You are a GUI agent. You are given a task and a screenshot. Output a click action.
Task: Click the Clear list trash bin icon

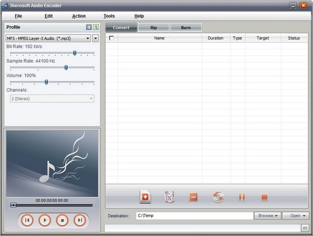pos(170,197)
